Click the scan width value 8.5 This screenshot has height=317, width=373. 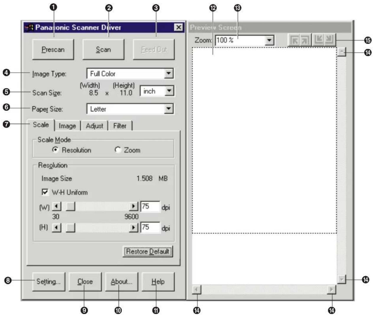[x=93, y=93]
